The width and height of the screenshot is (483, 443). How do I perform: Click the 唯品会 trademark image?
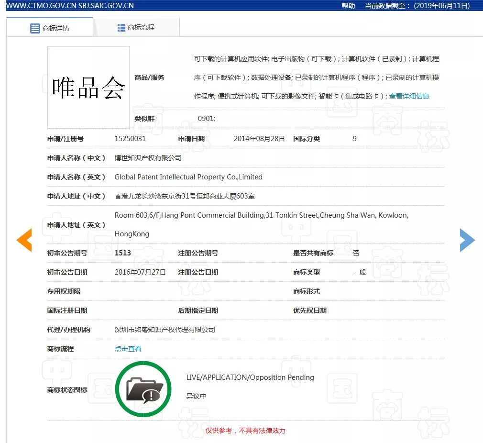(88, 88)
